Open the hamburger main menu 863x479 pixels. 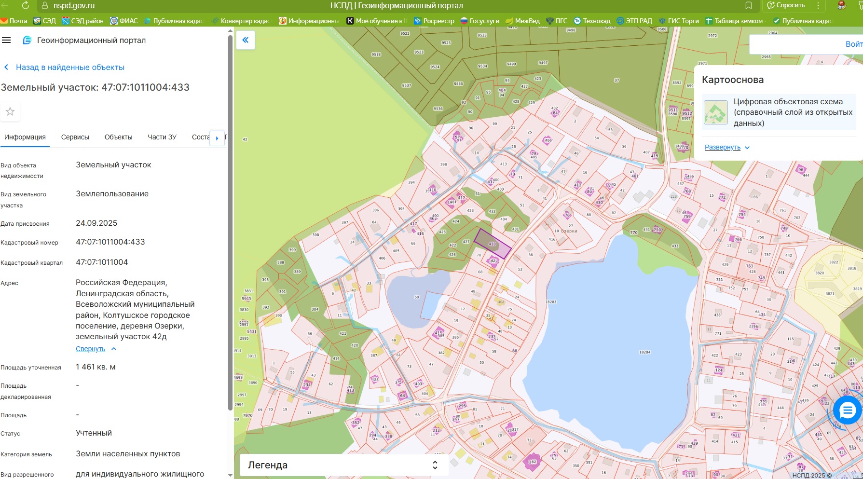coord(6,40)
